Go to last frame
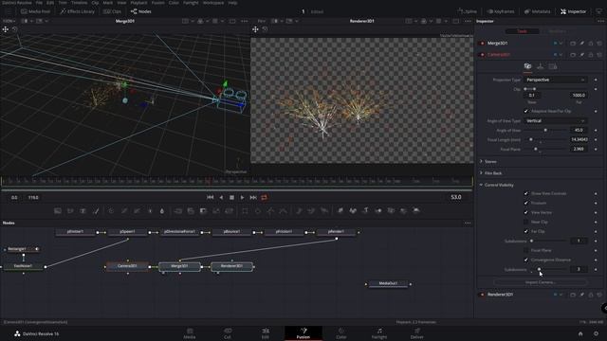Screen dimensions: 607x341 point(253,198)
